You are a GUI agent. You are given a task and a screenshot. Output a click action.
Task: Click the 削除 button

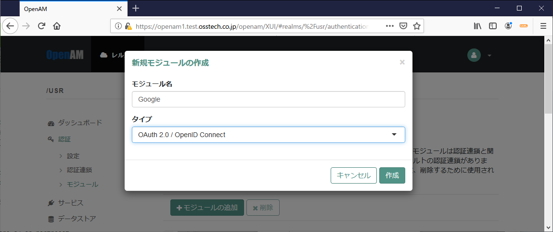pyautogui.click(x=263, y=208)
